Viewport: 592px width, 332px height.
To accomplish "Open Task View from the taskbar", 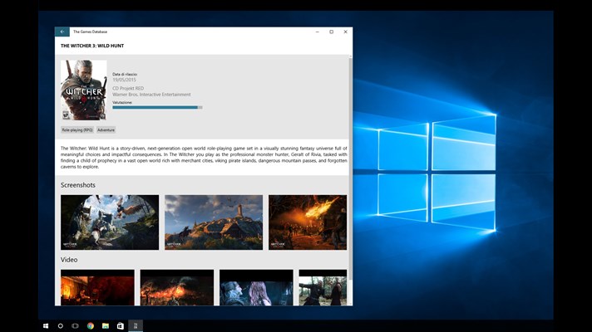I will [75, 326].
